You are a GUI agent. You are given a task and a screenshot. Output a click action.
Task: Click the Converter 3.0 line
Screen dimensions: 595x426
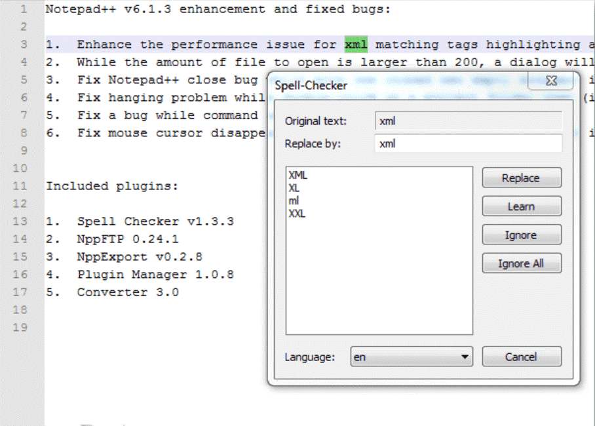pos(112,292)
